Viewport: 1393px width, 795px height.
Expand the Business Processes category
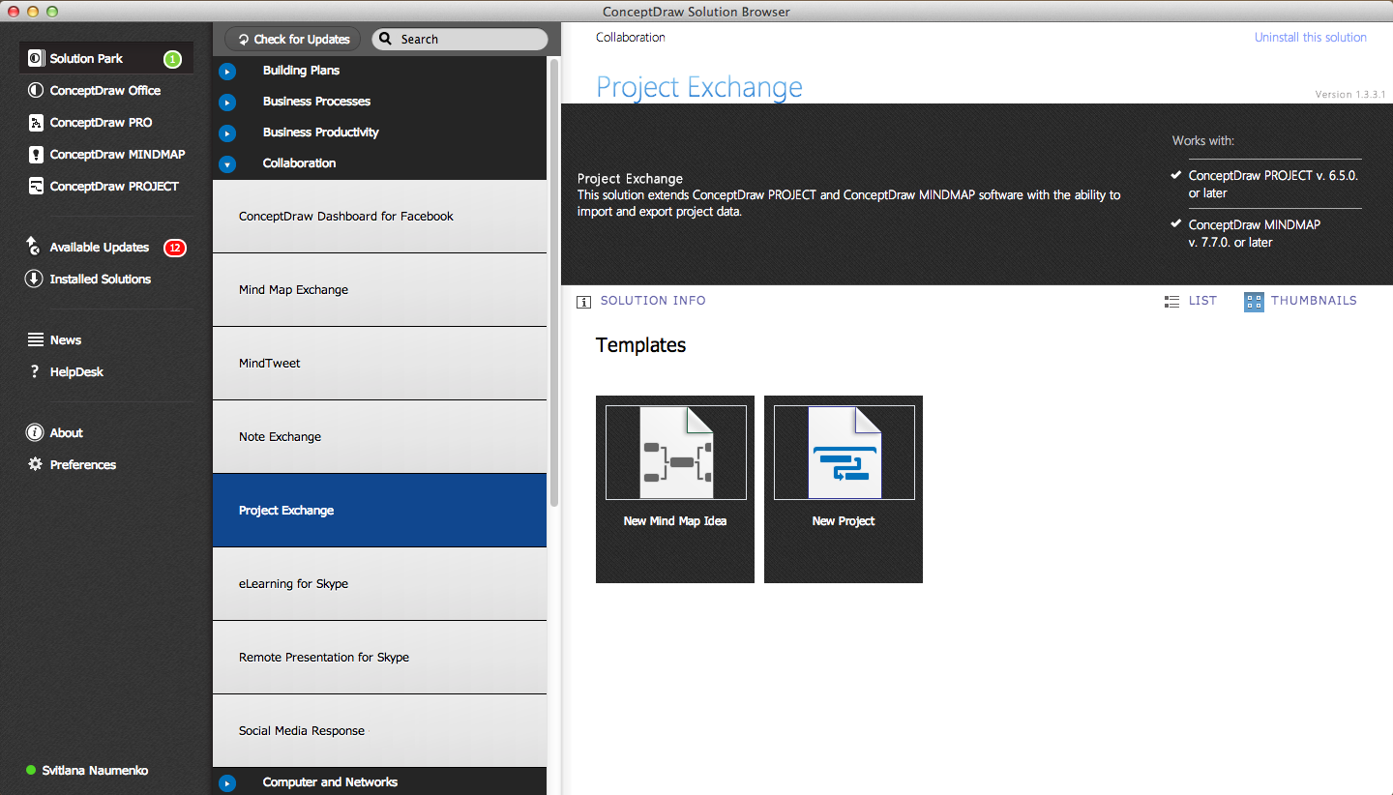coord(227,103)
